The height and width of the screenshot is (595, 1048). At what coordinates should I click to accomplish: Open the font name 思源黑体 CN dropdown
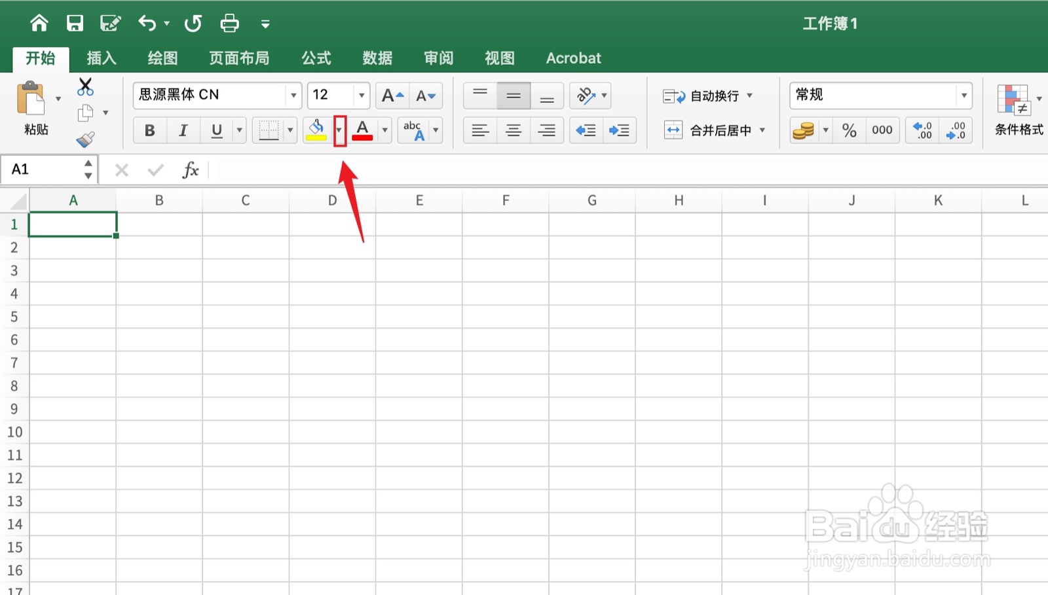293,96
